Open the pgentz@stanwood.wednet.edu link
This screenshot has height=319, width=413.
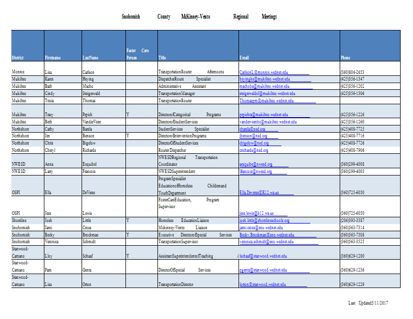[x=263, y=270]
